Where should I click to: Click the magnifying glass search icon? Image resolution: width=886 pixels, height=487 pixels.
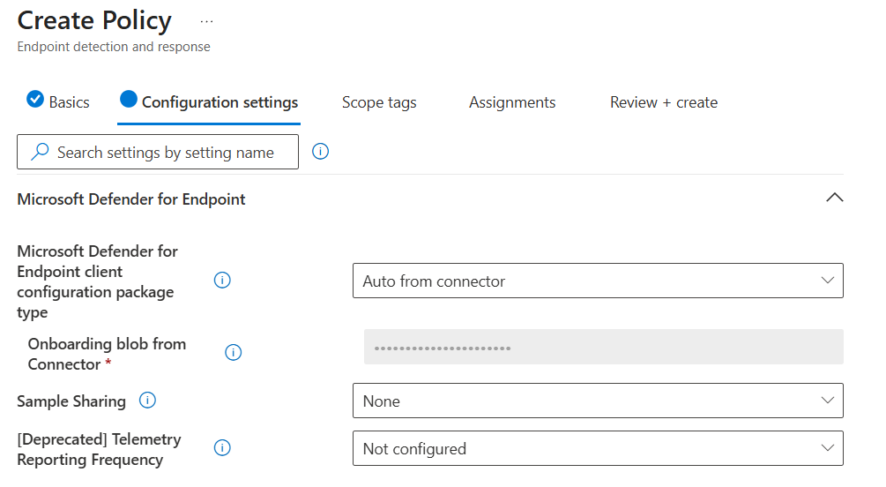[40, 153]
